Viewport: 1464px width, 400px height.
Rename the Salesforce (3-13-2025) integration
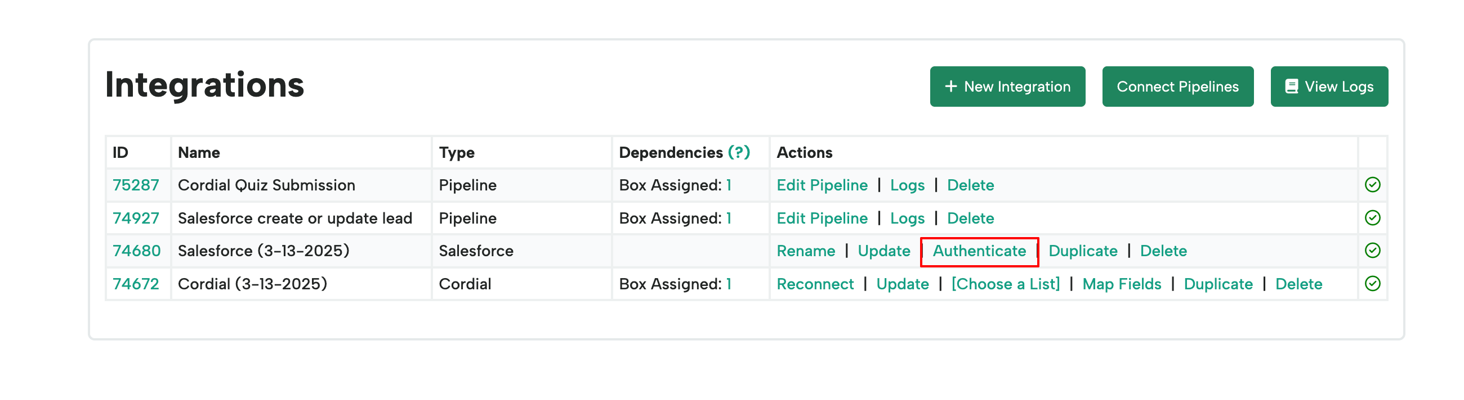coord(805,251)
